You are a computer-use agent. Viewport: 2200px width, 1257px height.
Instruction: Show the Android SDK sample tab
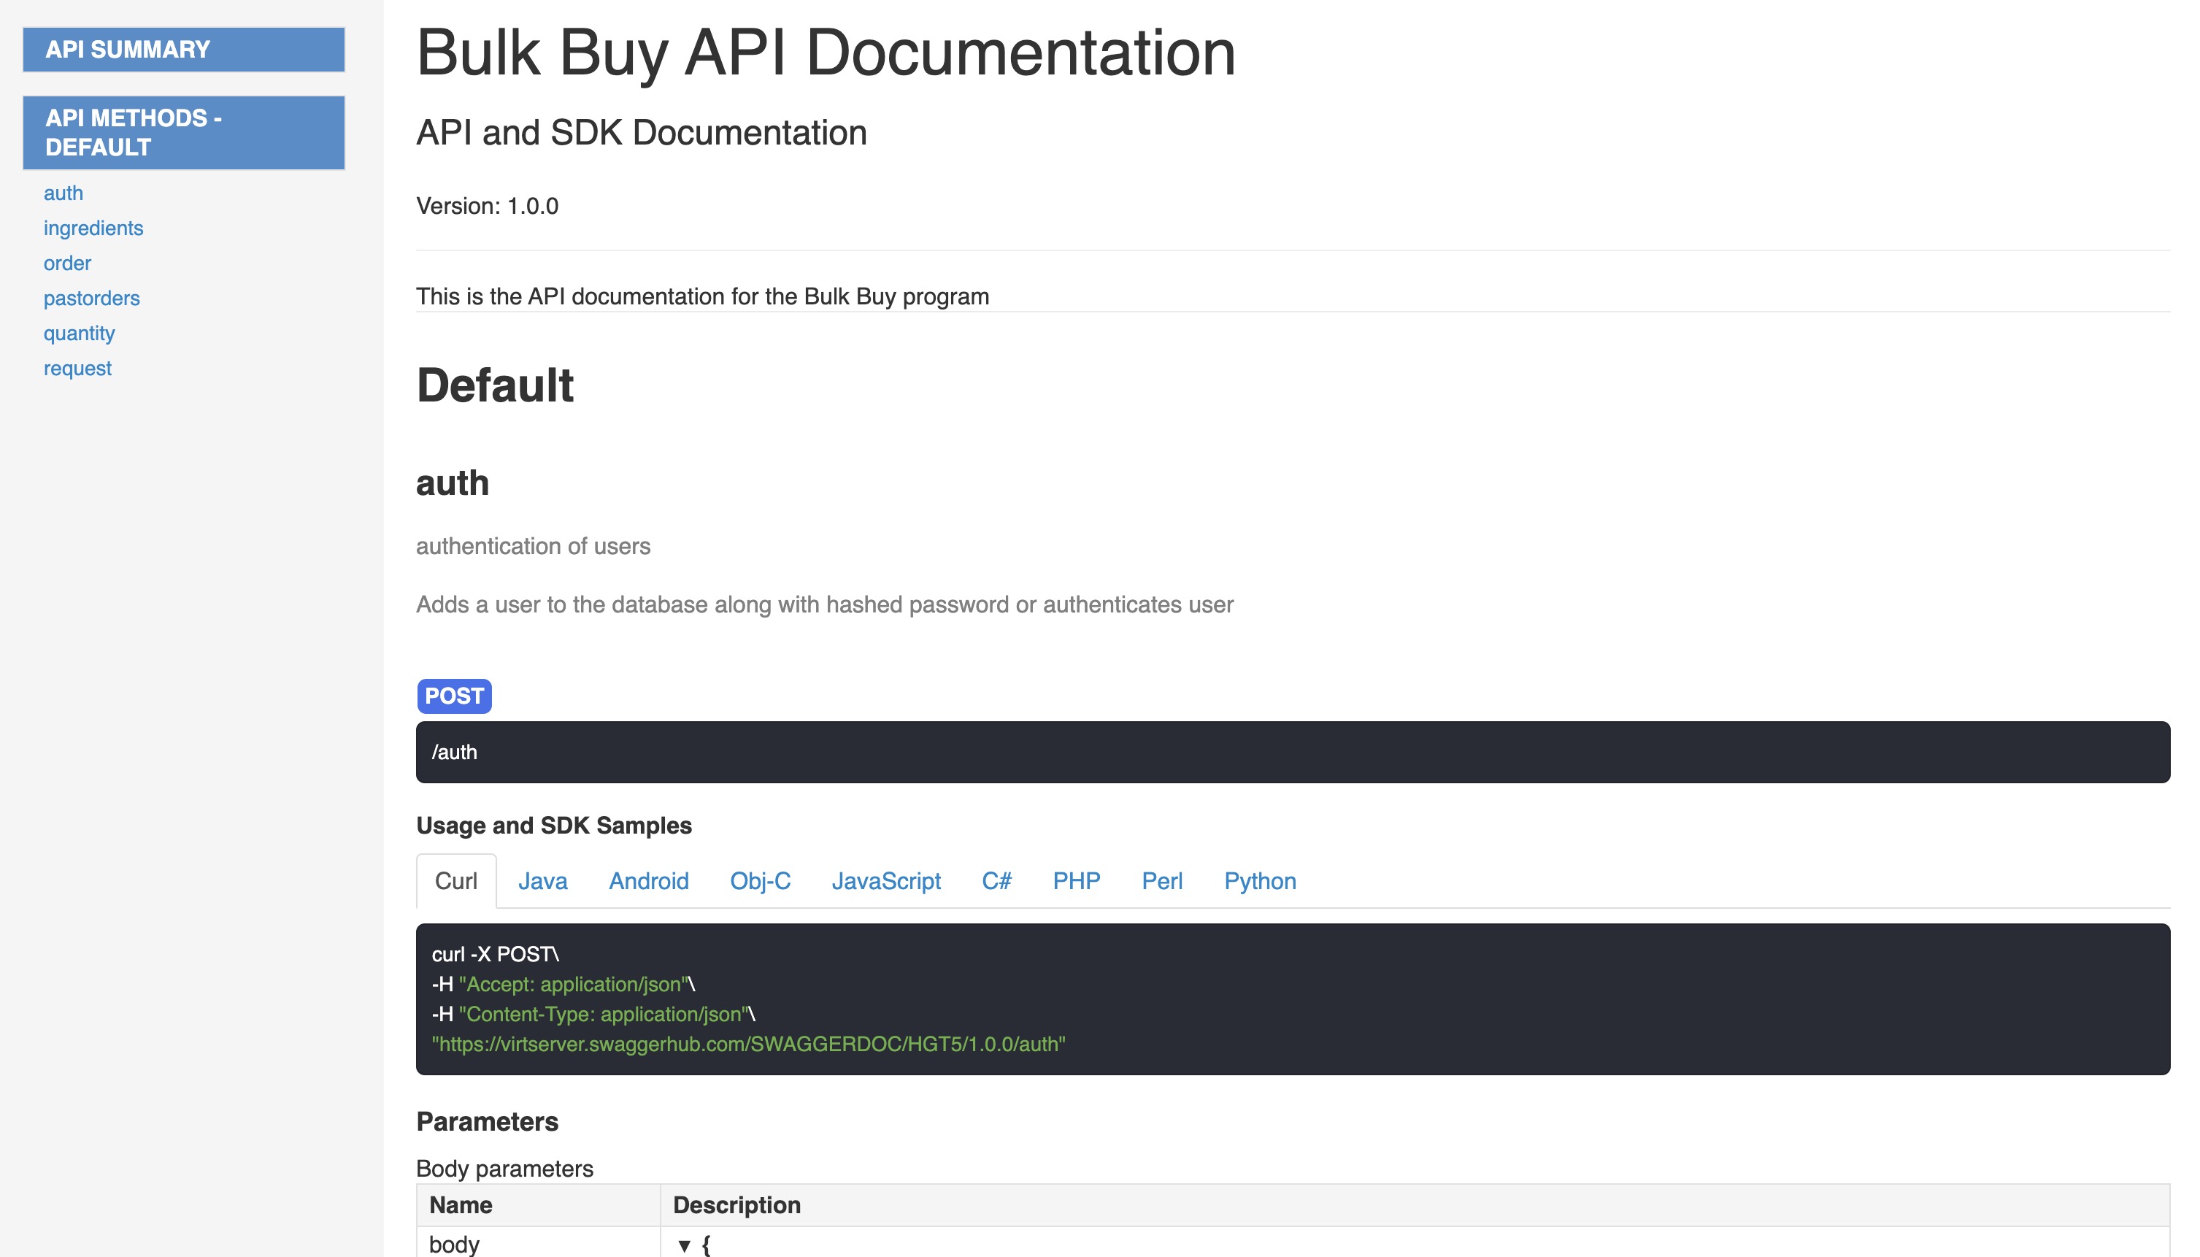click(648, 880)
